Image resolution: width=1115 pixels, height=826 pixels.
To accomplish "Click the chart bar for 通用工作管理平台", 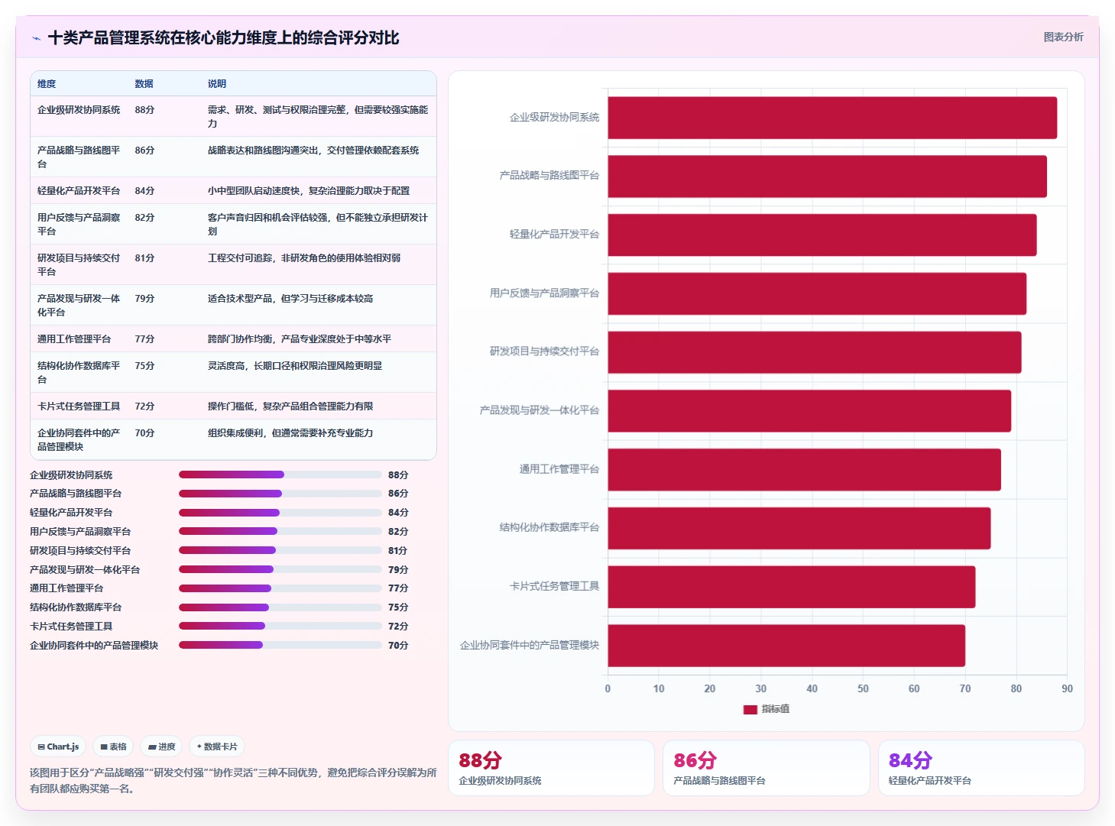I will [x=804, y=469].
